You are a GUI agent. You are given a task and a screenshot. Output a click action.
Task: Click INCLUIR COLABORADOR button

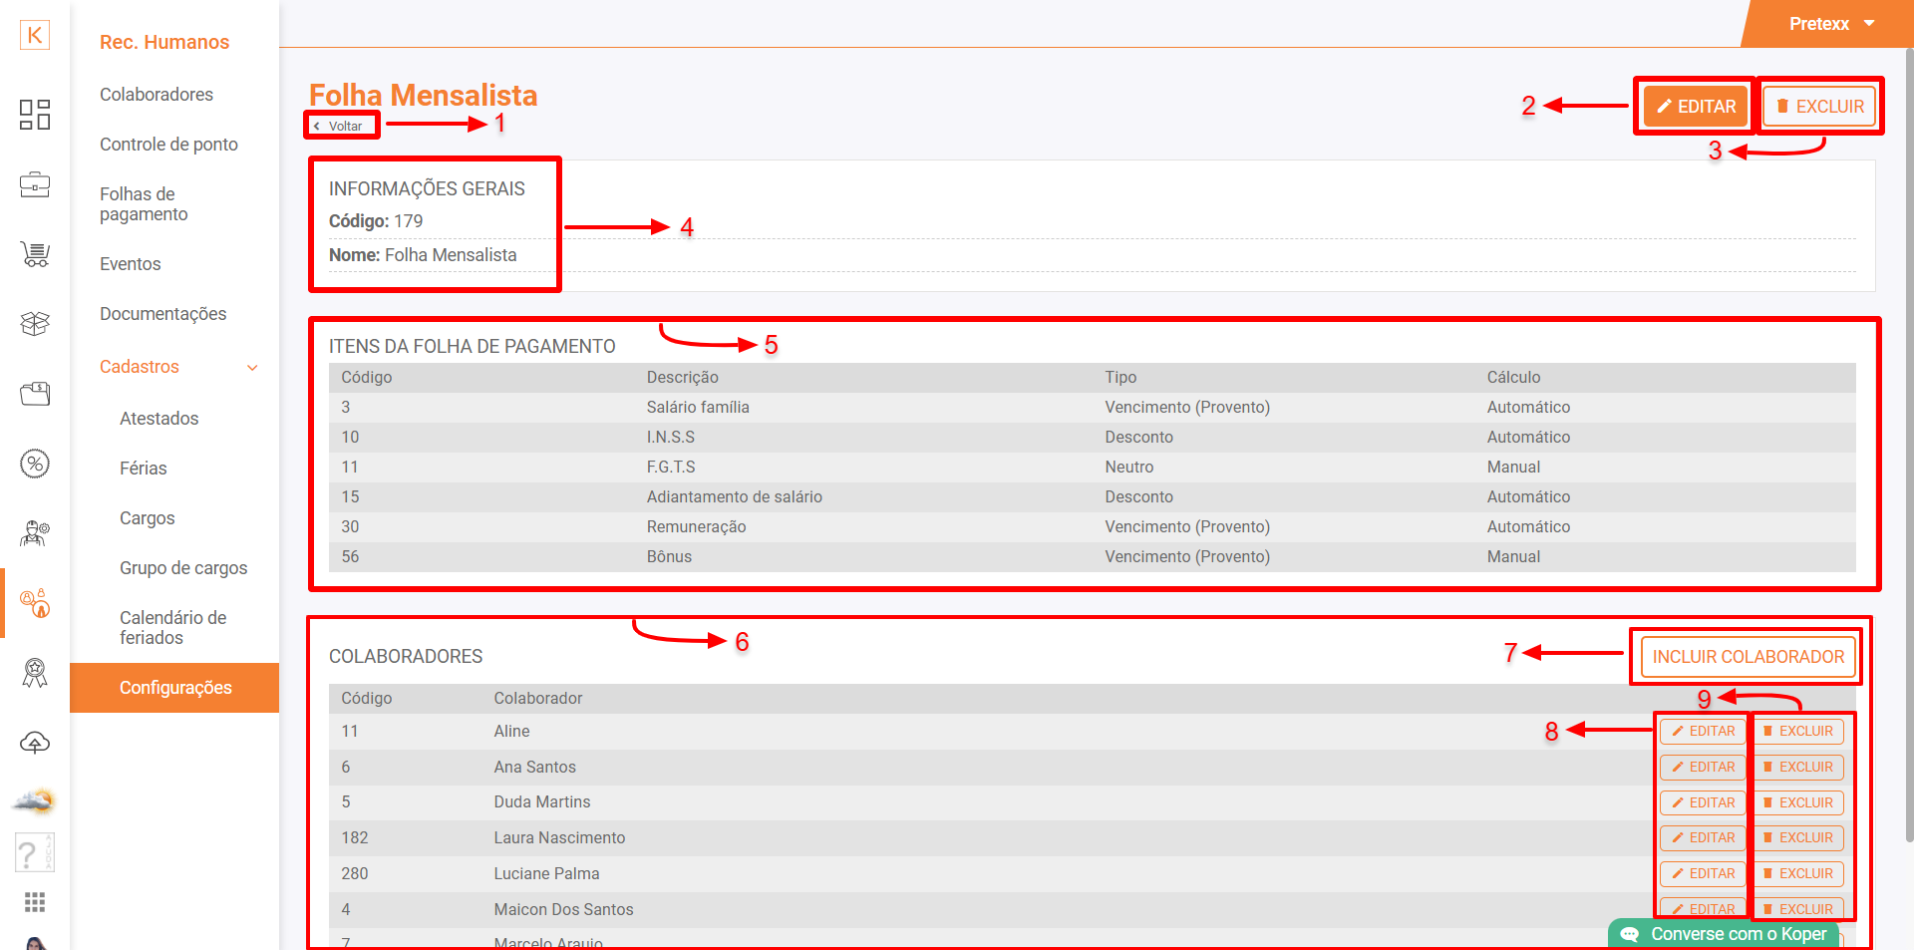(1748, 657)
